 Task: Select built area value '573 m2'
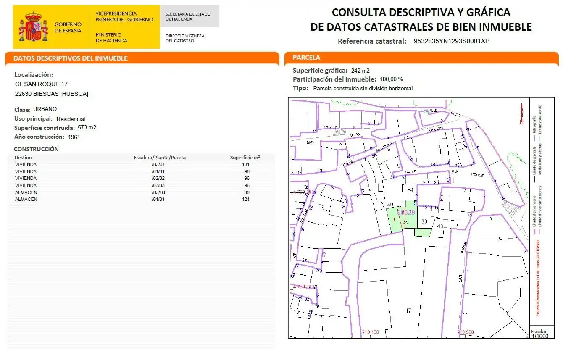click(x=87, y=127)
